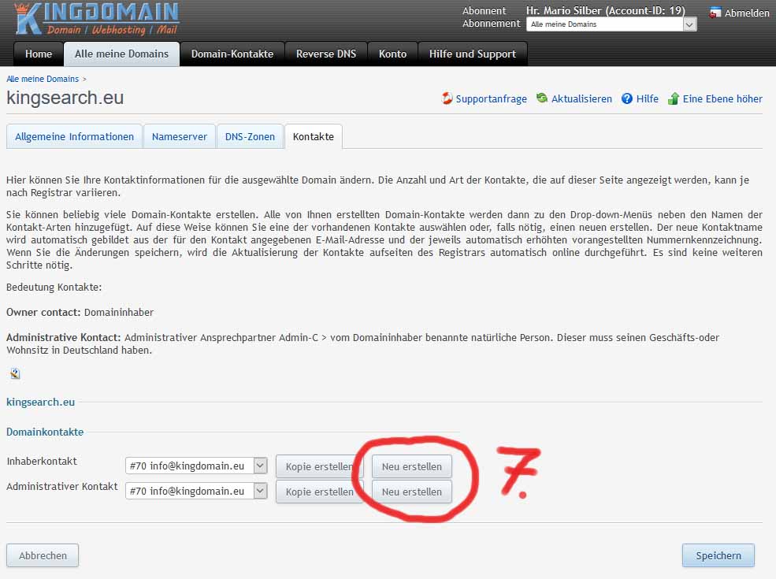Click the Alle meine Domains breadcrumb link
The height and width of the screenshot is (579, 776).
tap(43, 79)
